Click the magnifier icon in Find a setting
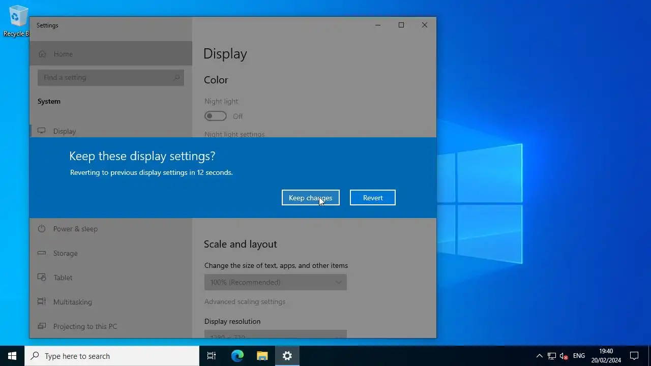 [x=176, y=78]
